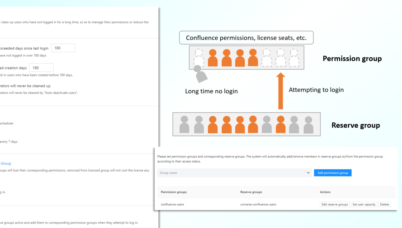
Task: Open the Group name dropdown
Action: tap(235, 173)
